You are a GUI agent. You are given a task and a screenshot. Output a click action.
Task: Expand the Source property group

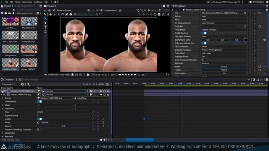3,98
